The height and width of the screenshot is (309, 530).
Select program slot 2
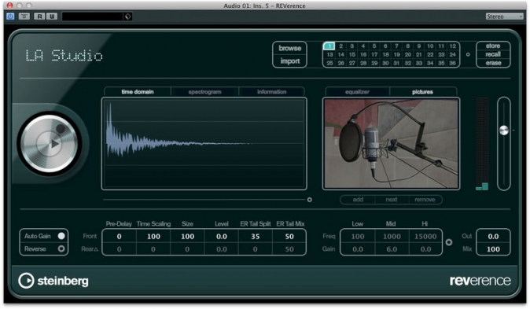pyautogui.click(x=340, y=46)
